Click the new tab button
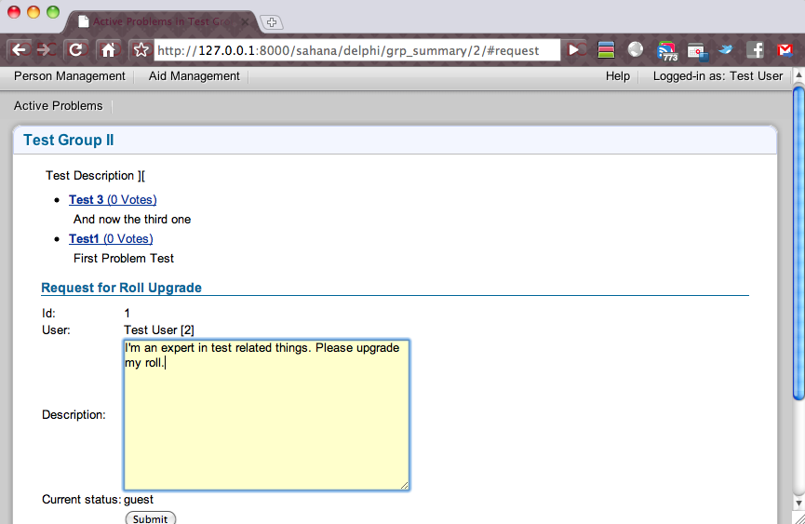The width and height of the screenshot is (805, 524). (x=272, y=22)
